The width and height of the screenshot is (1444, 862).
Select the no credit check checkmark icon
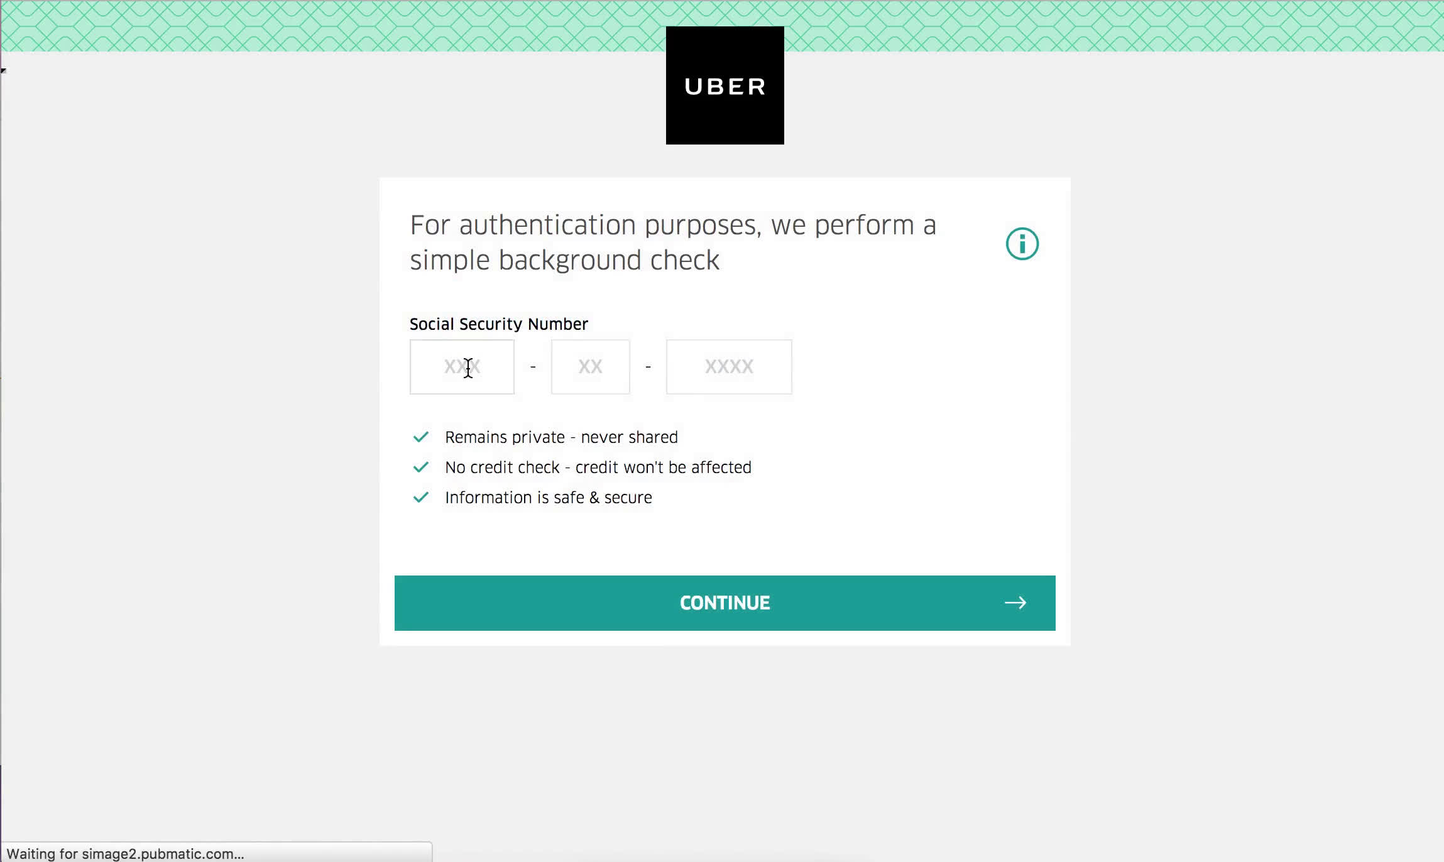pyautogui.click(x=421, y=467)
